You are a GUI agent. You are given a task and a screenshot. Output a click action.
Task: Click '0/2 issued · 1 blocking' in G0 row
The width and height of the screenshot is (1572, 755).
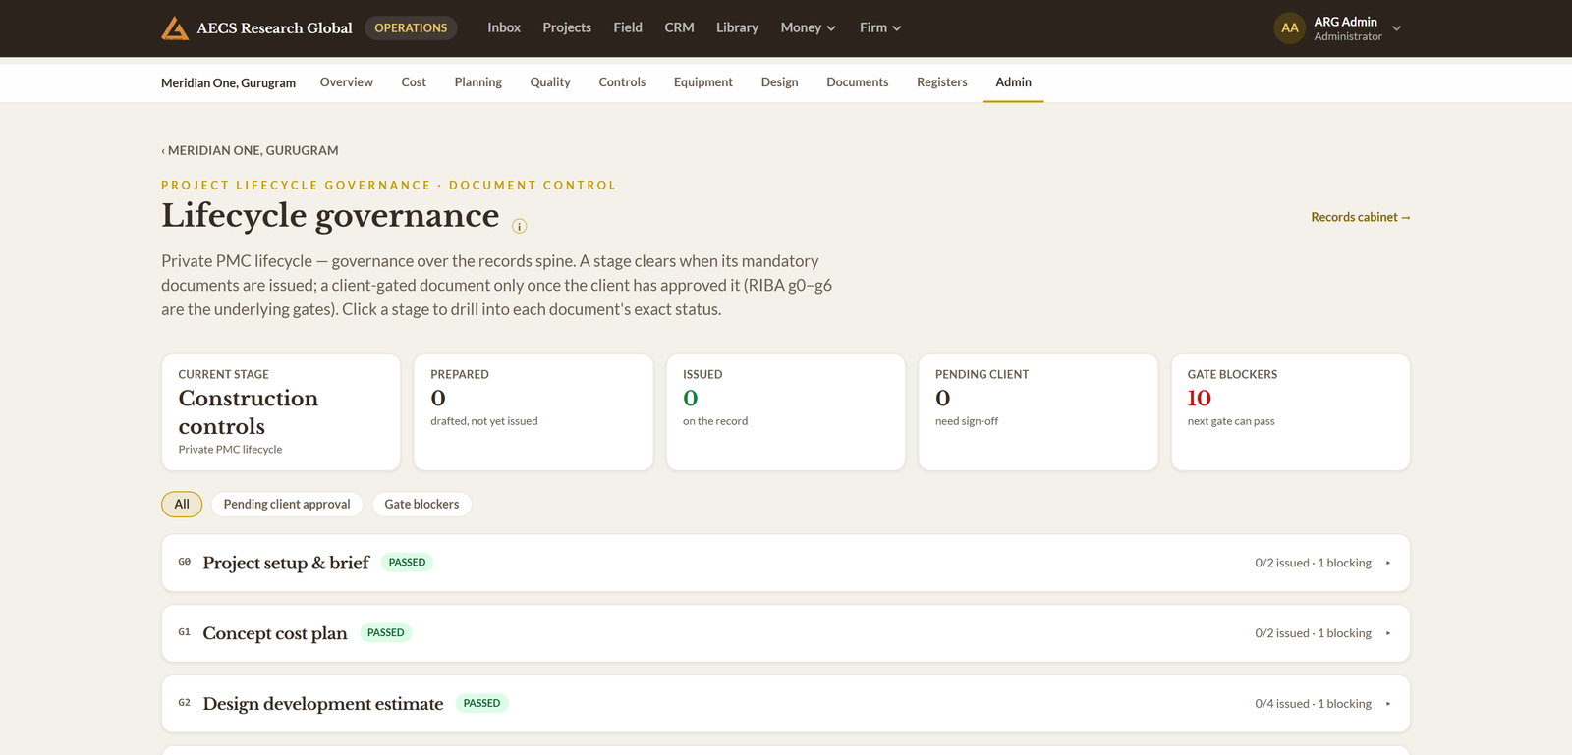click(1313, 563)
